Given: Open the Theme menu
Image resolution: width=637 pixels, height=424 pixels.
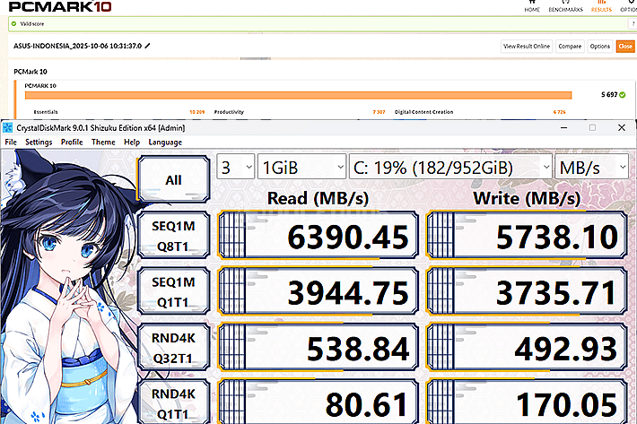Looking at the screenshot, I should (103, 142).
